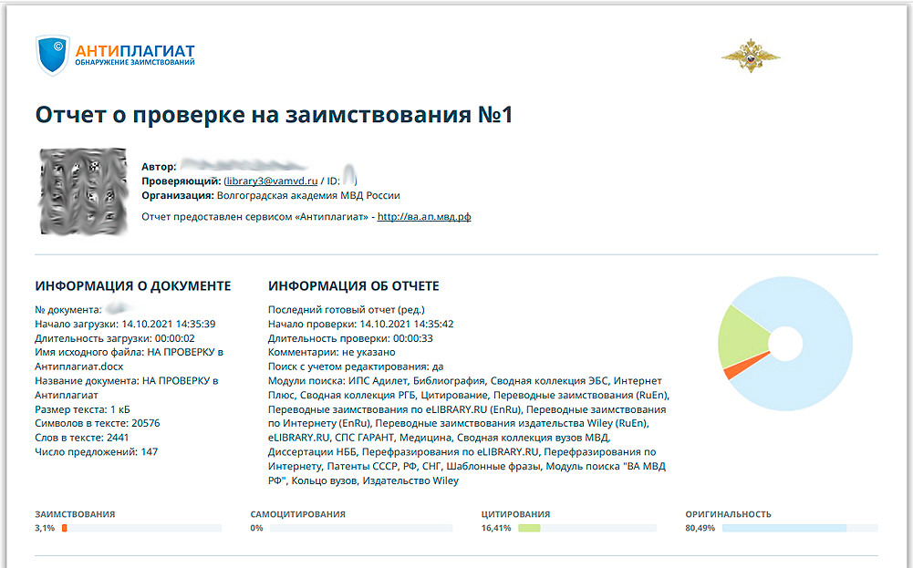Click the 'САМОЦИТИРОВАНИЯ' label
Image resolution: width=913 pixels, height=568 pixels.
[298, 514]
